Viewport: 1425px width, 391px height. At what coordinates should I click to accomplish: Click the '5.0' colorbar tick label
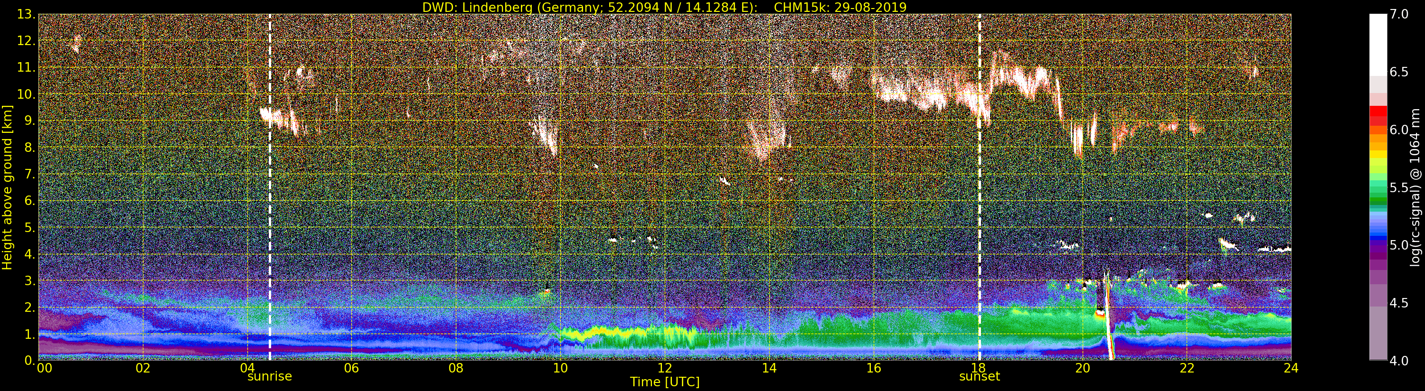point(1399,245)
